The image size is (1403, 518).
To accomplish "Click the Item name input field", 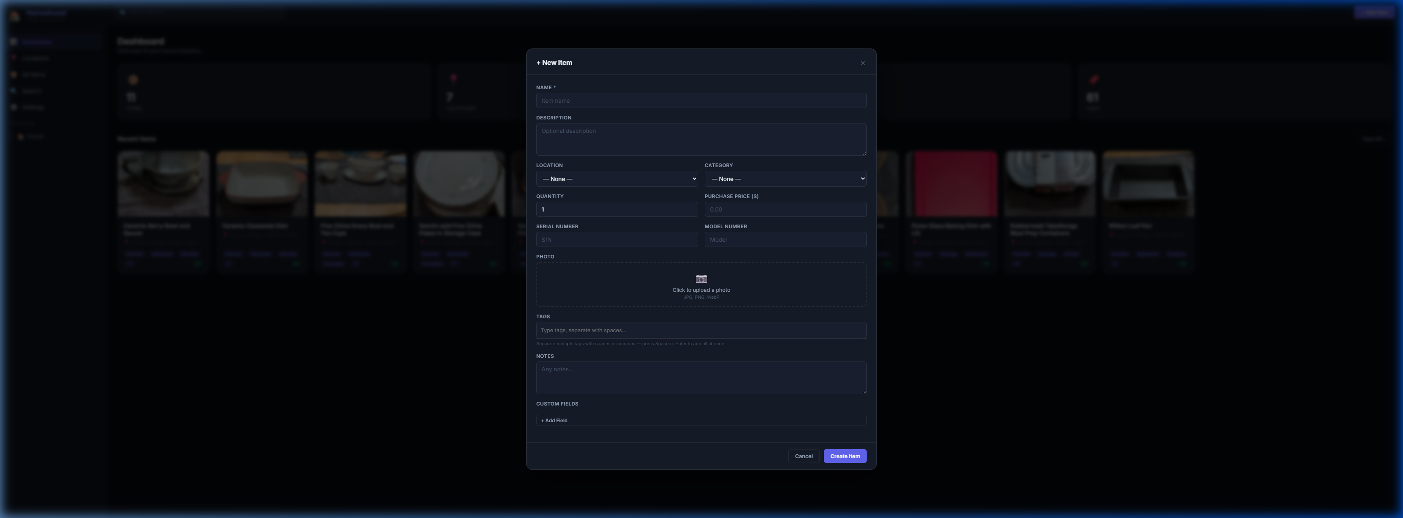I will 701,100.
